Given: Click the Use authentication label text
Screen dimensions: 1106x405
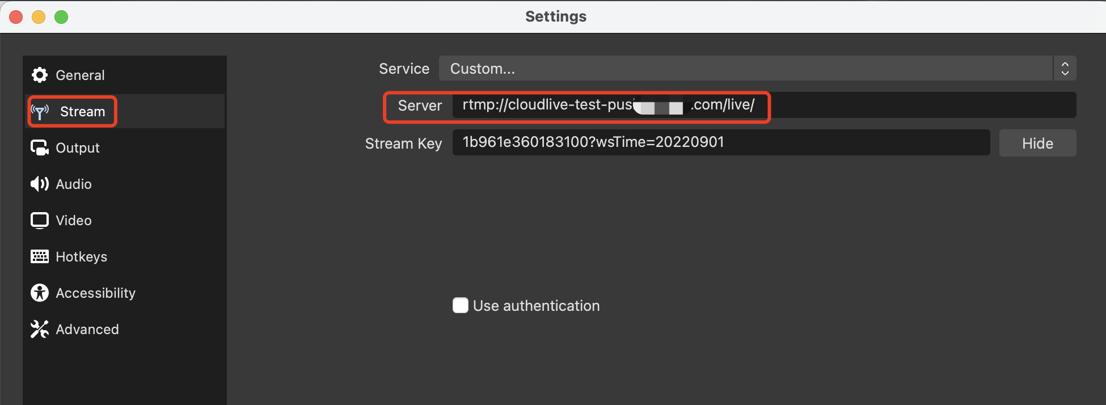Looking at the screenshot, I should 536,306.
